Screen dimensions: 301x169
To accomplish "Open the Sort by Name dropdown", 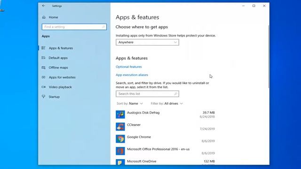I will (x=130, y=103).
